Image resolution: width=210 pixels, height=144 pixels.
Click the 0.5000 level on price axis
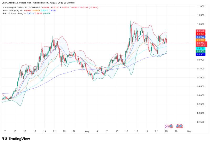pyautogui.click(x=202, y=113)
